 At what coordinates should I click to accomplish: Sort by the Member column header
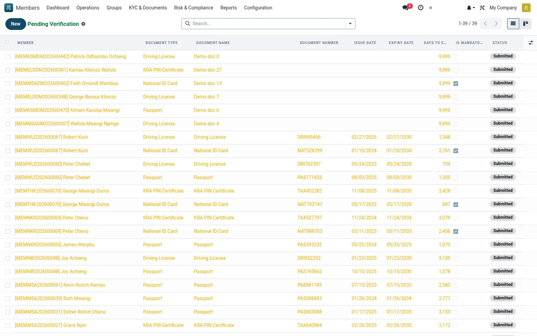26,43
